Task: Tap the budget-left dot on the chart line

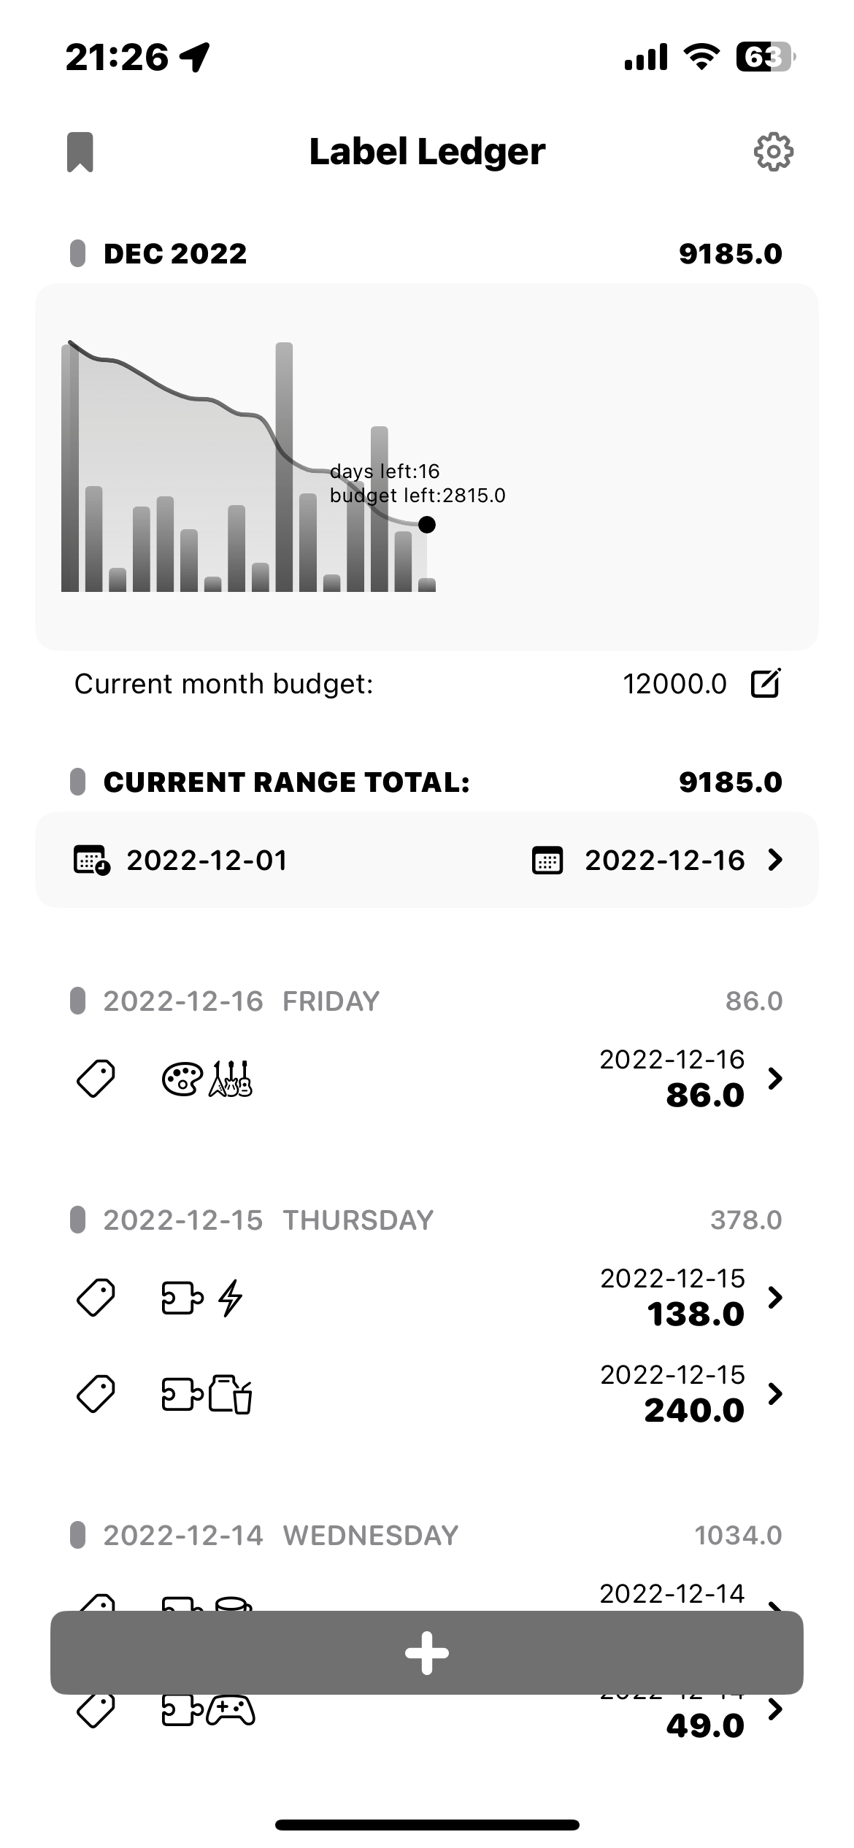Action: pyautogui.click(x=427, y=524)
